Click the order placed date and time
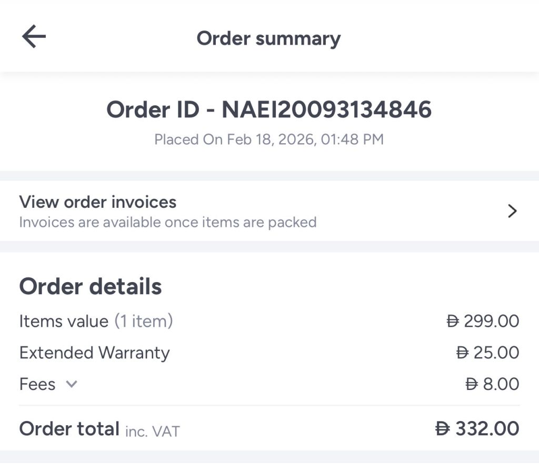 269,139
